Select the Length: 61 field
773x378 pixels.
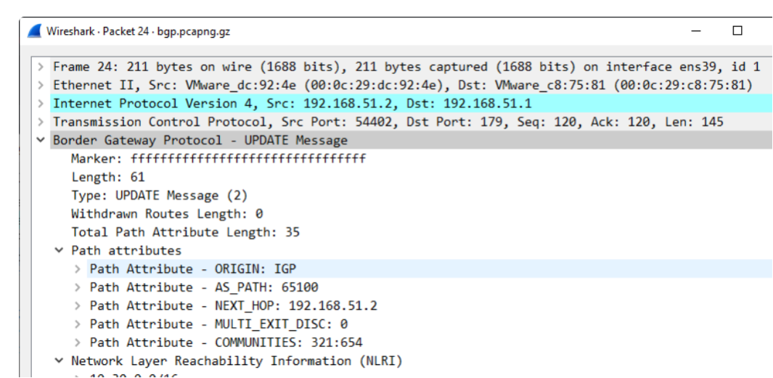tap(108, 177)
